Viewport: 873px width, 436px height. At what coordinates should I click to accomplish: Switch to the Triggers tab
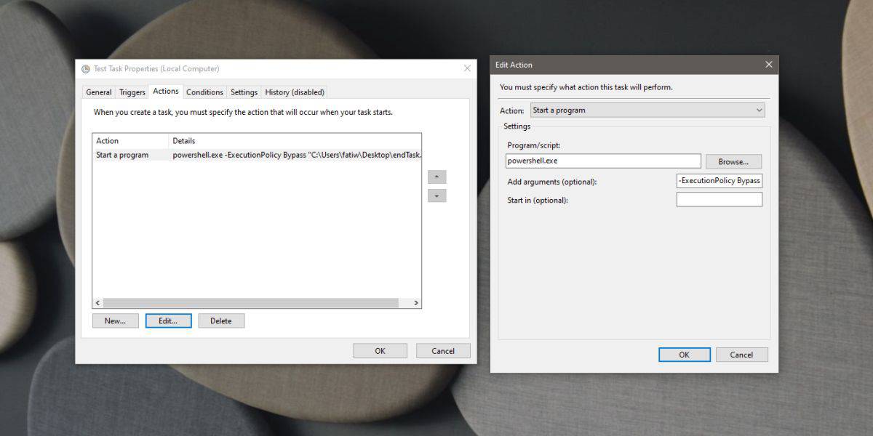[x=132, y=92]
